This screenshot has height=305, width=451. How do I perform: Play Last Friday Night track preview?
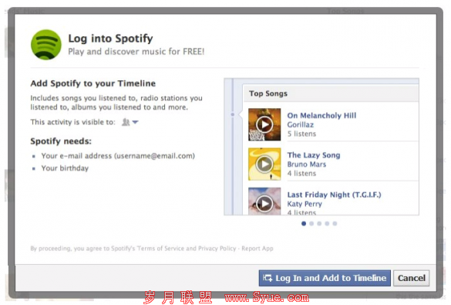264,204
